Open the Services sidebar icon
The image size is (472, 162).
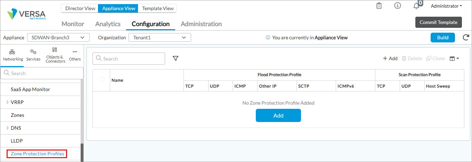pos(33,55)
